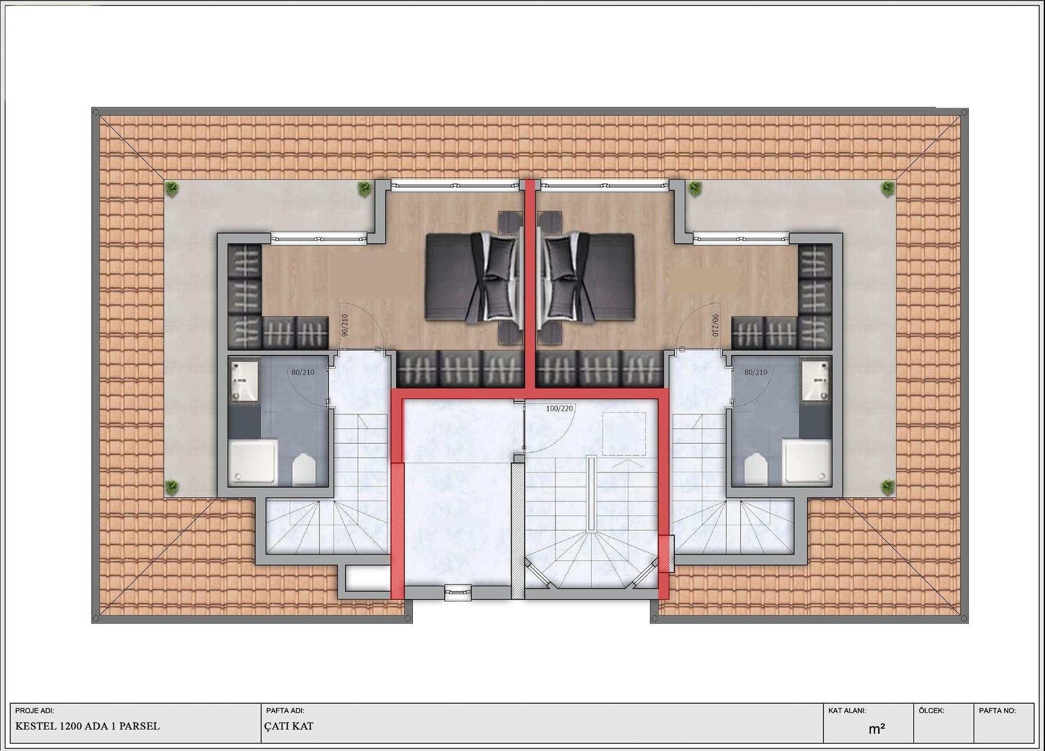Click the left bathroom 80/210 door label
1045x751 pixels.
[303, 373]
